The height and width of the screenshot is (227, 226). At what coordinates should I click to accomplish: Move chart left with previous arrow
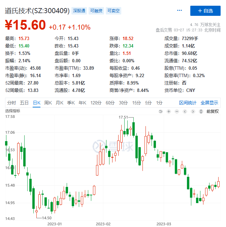point(185,111)
